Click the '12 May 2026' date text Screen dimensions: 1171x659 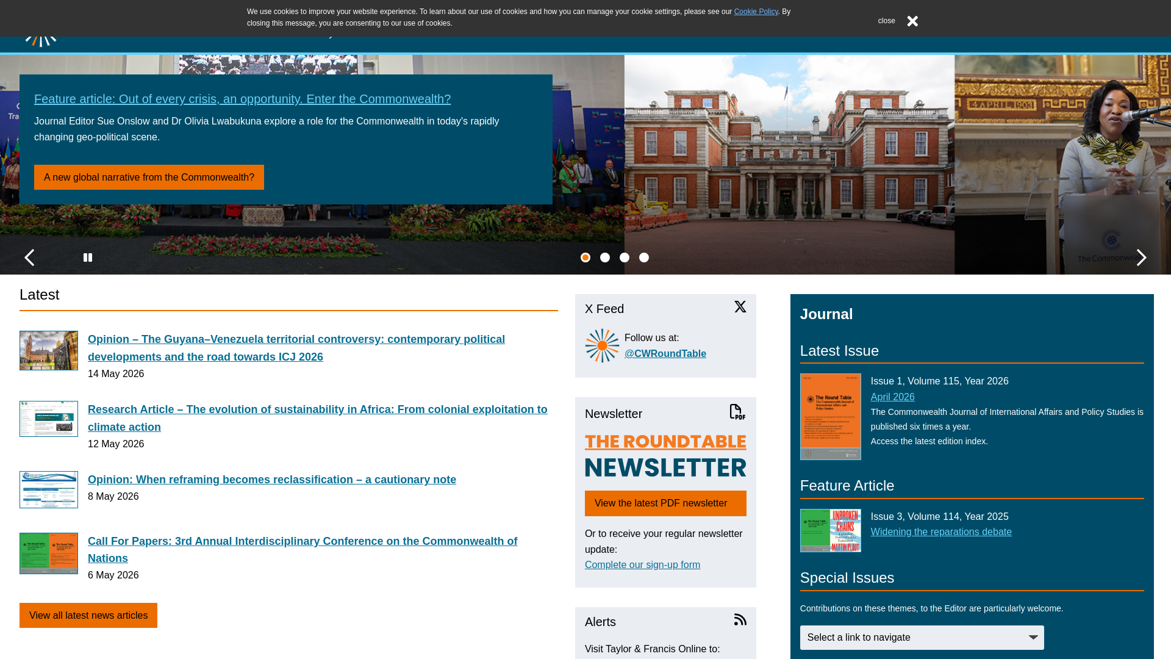coord(116,444)
